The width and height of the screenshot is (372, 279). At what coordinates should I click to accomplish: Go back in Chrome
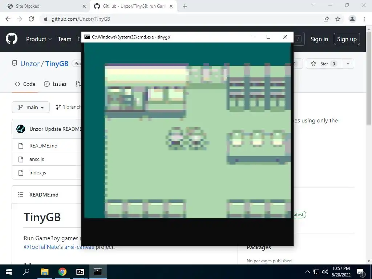[8, 19]
